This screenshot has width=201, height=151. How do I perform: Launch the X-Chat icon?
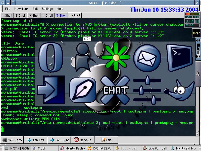116,90
